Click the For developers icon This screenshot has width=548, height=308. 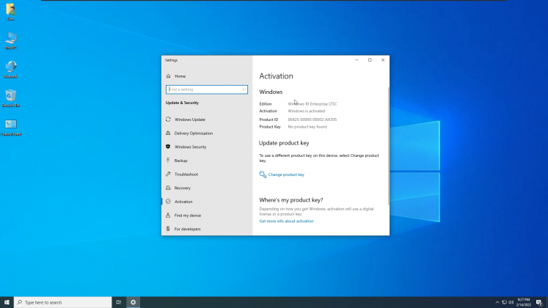pyautogui.click(x=168, y=229)
